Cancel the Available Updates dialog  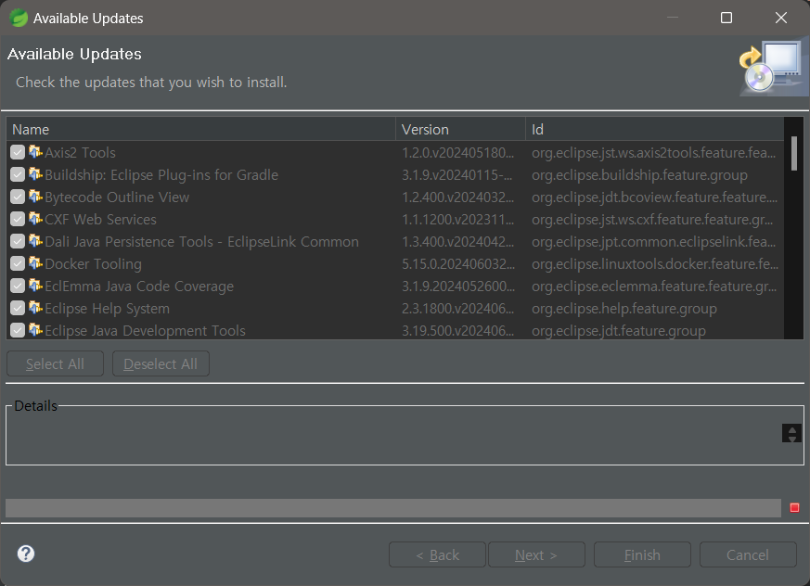(748, 554)
